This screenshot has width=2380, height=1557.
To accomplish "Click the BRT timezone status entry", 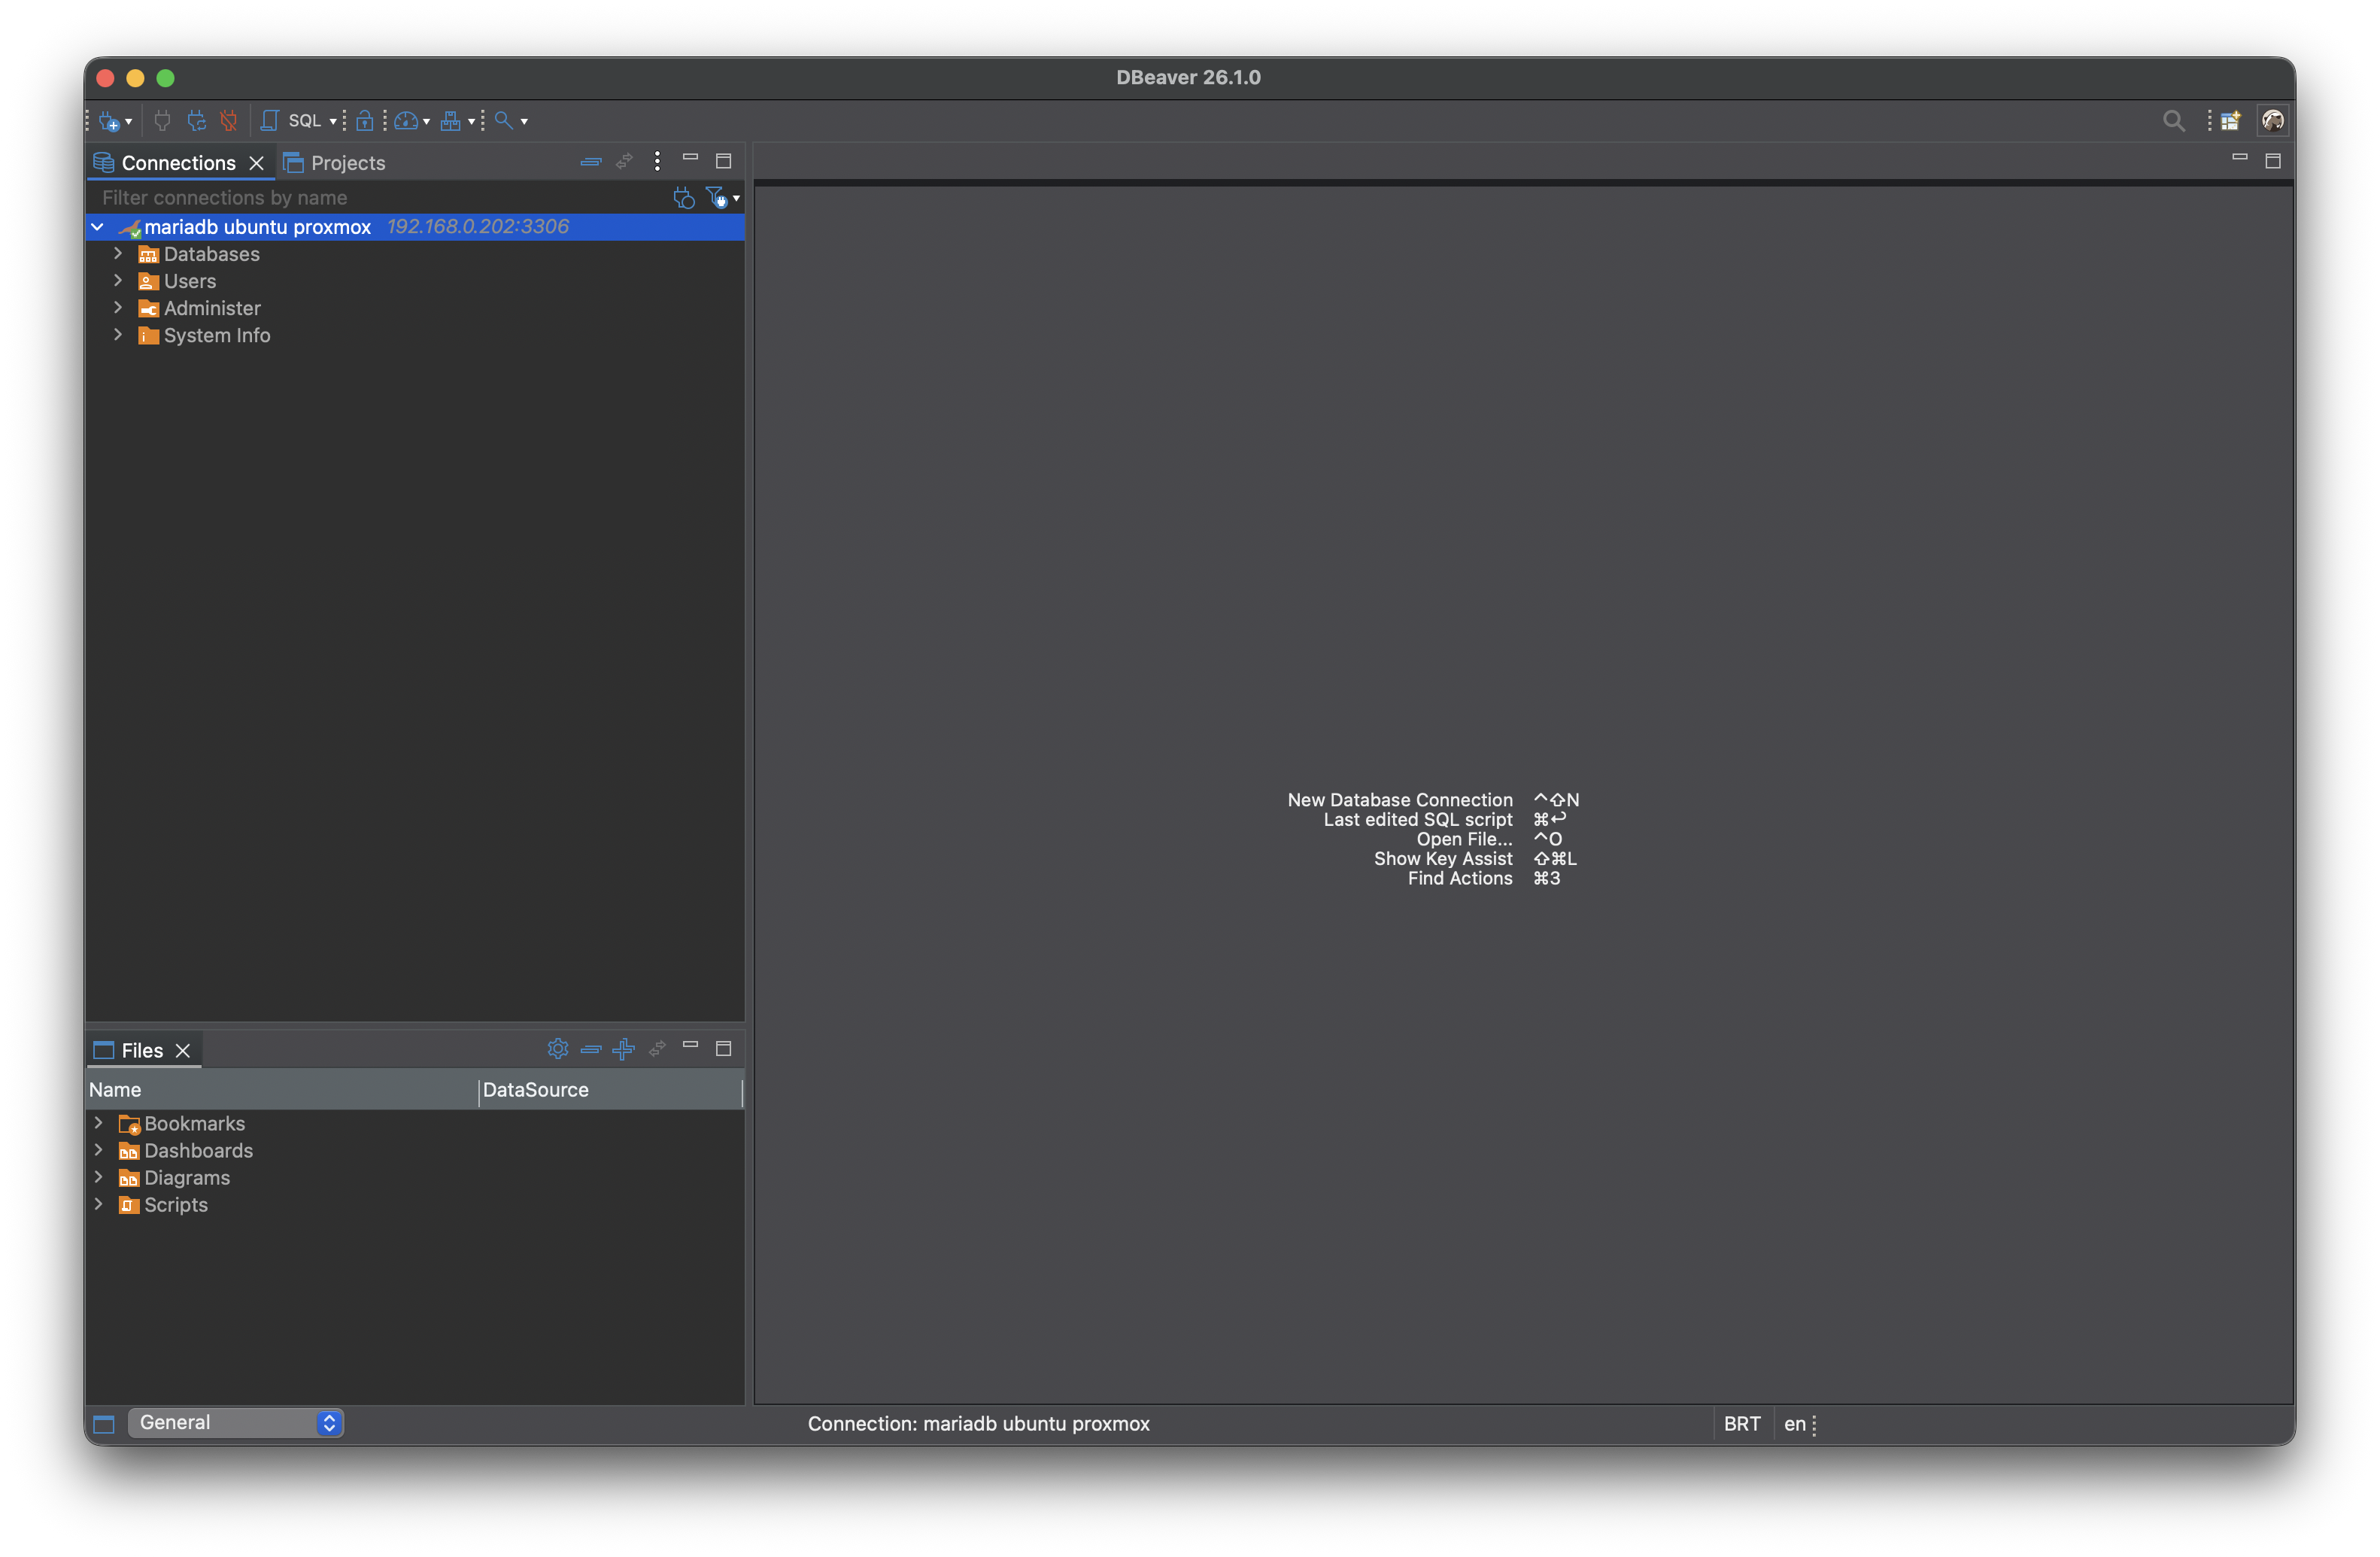I will 1742,1424.
